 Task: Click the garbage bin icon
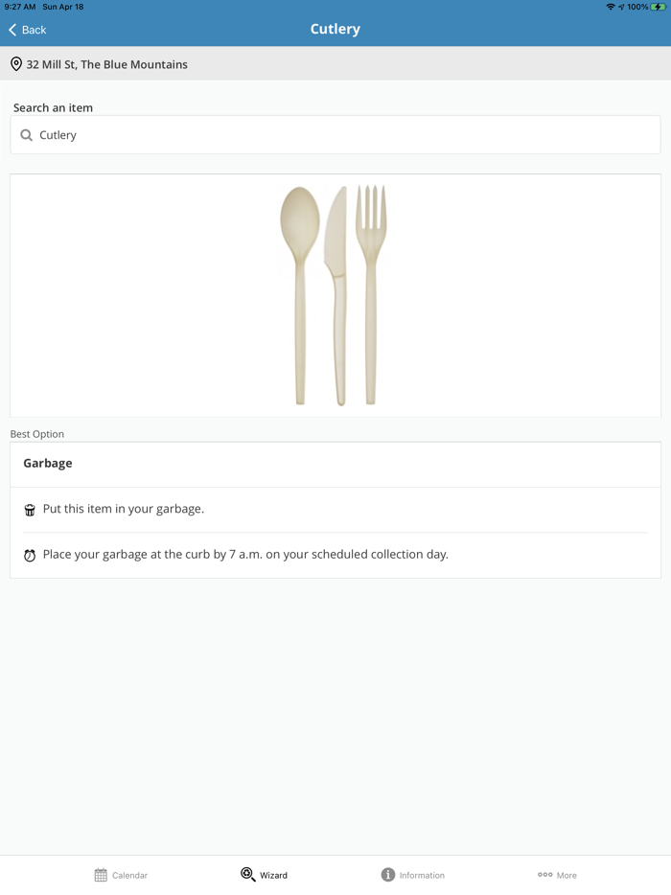pyautogui.click(x=30, y=510)
